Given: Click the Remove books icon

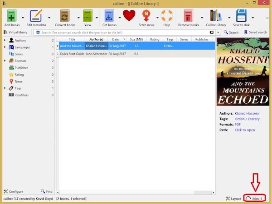Looking at the screenshot, I should tap(188, 15).
